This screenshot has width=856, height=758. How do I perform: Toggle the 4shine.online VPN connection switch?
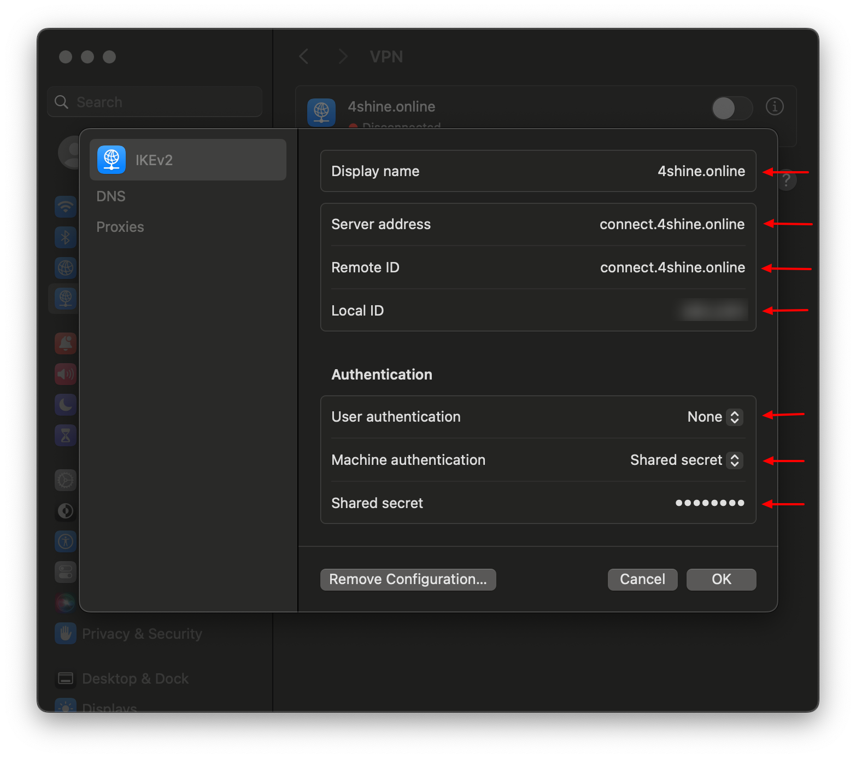pos(731,108)
